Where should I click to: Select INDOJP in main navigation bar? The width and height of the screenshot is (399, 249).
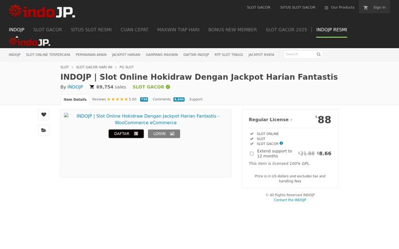[17, 30]
